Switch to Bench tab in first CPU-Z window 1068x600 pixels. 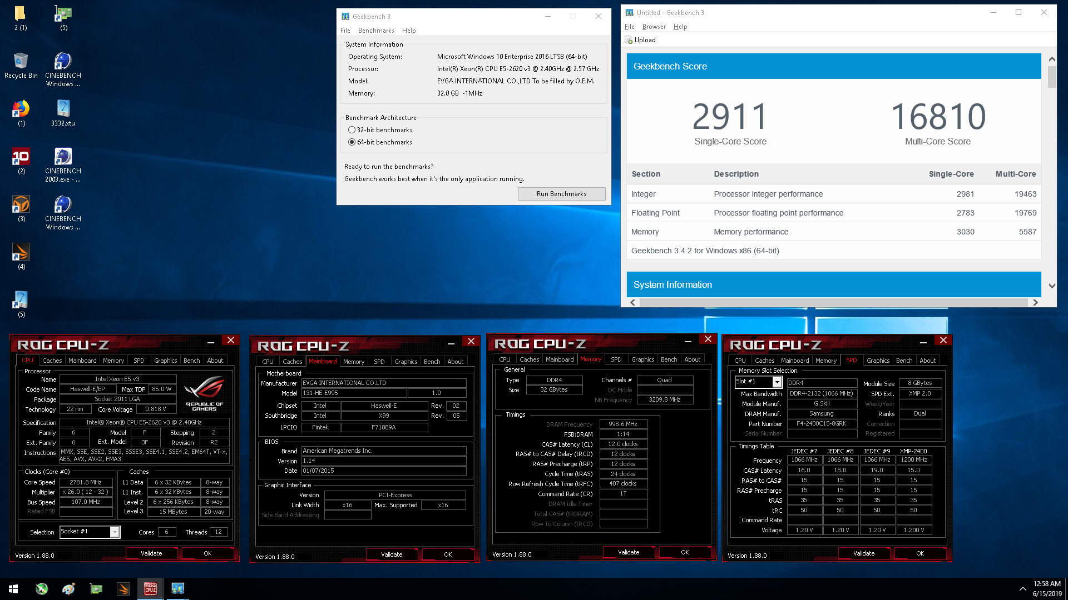[x=191, y=361]
